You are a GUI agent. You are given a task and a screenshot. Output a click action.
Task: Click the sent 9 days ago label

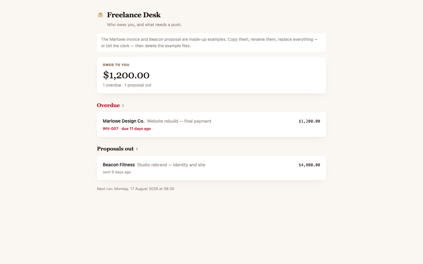117,172
